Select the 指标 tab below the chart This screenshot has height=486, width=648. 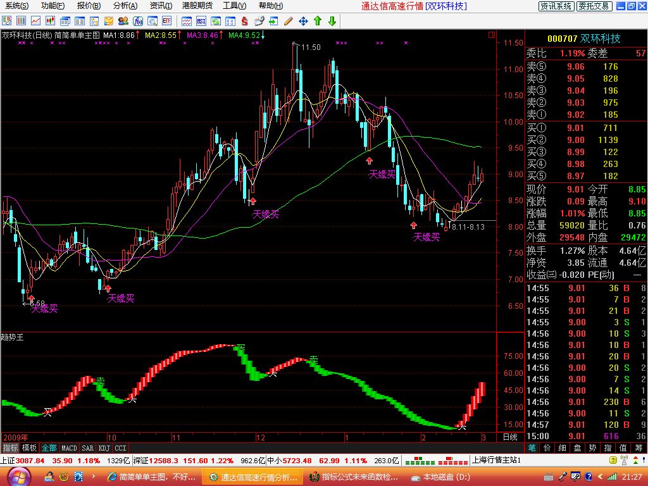point(10,448)
